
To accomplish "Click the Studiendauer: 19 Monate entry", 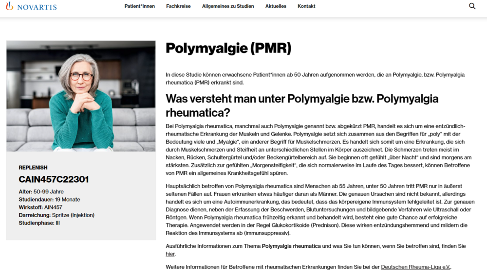I will 49,200.
